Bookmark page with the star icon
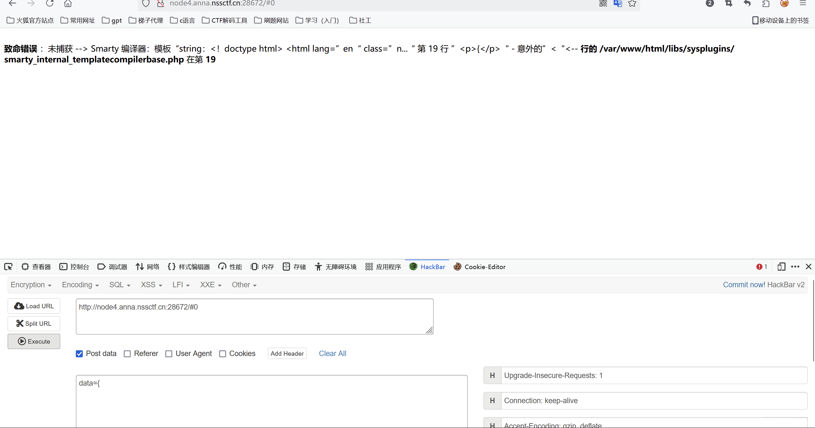This screenshot has width=815, height=428. [x=632, y=4]
